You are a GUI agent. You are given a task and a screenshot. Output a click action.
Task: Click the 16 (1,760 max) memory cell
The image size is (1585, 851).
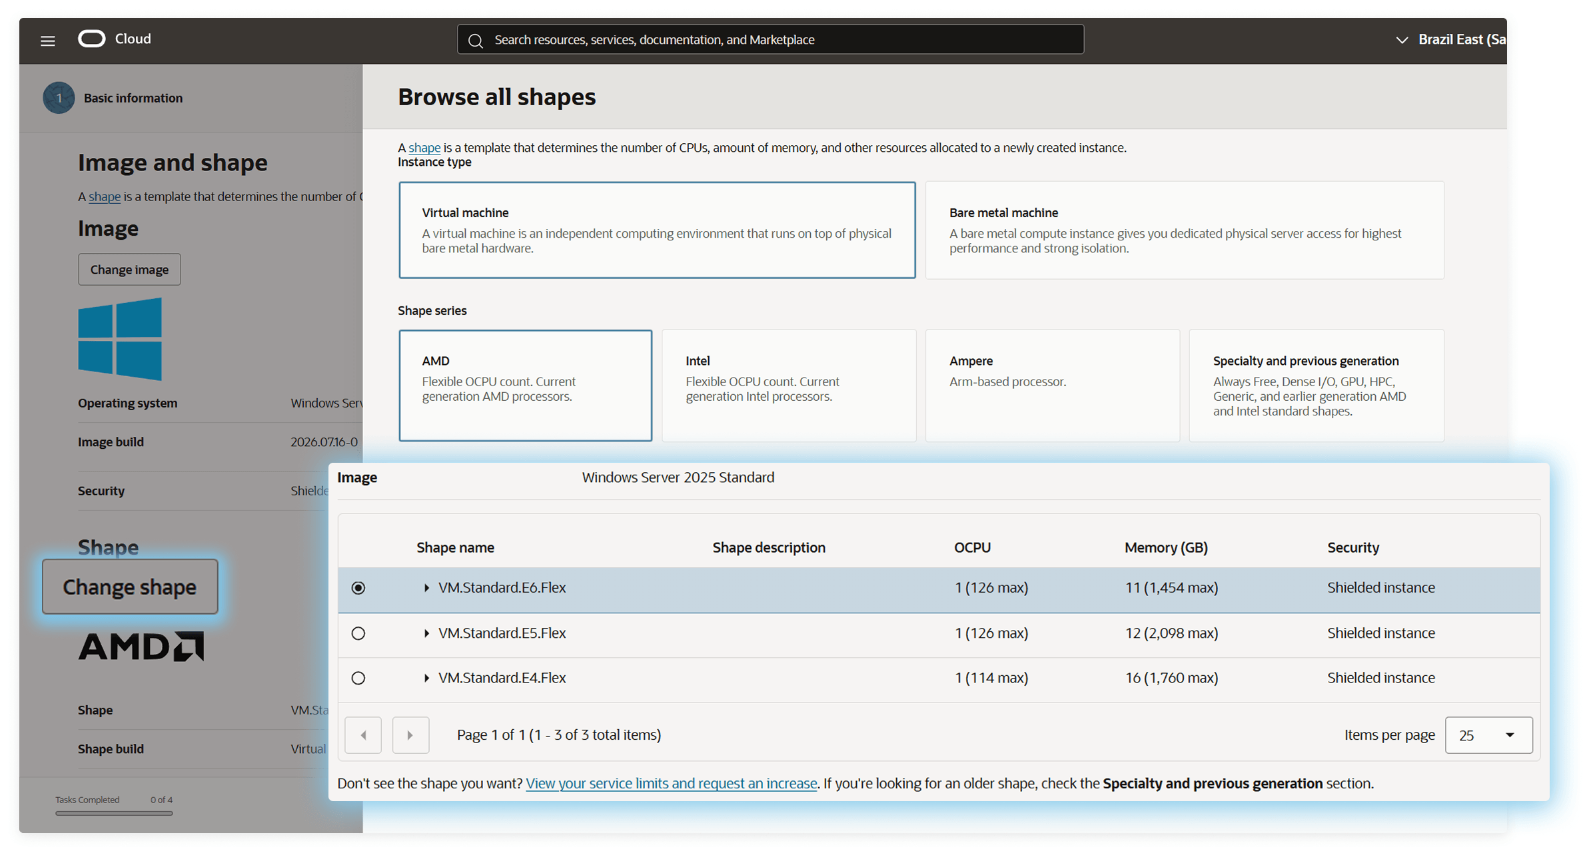click(1172, 678)
